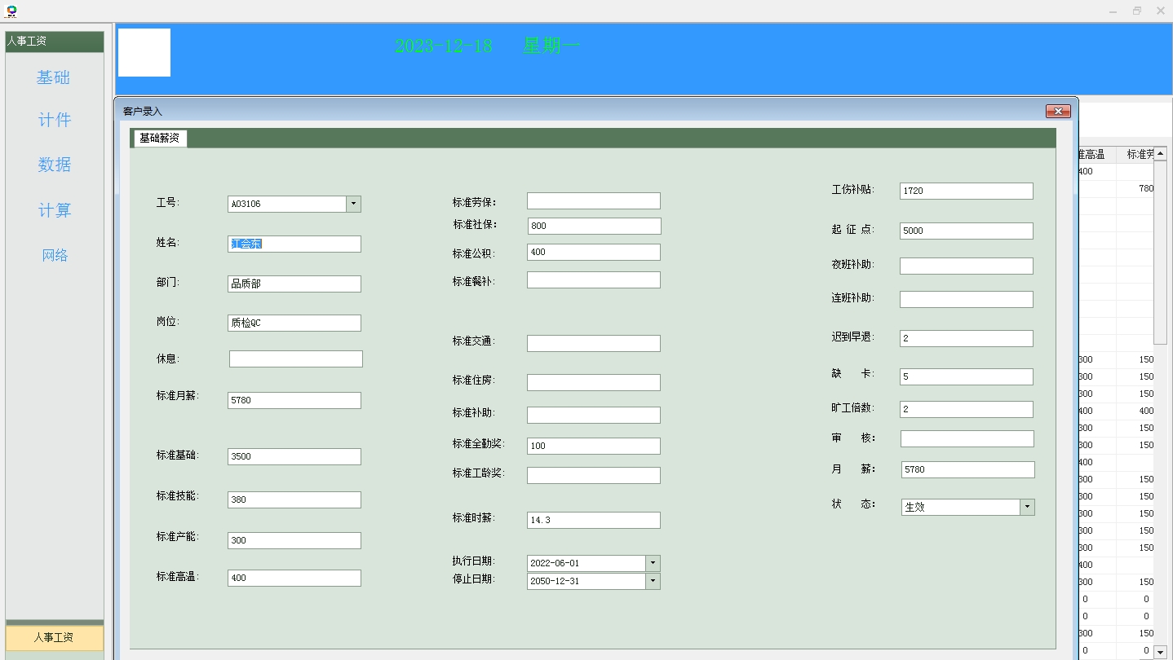Open the 状态 status dropdown
The height and width of the screenshot is (660, 1173).
pyautogui.click(x=1027, y=507)
